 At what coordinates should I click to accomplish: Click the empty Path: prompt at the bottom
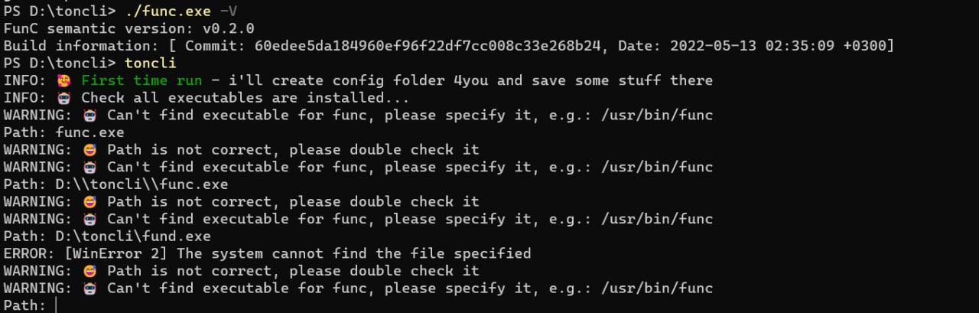pyautogui.click(x=29, y=305)
